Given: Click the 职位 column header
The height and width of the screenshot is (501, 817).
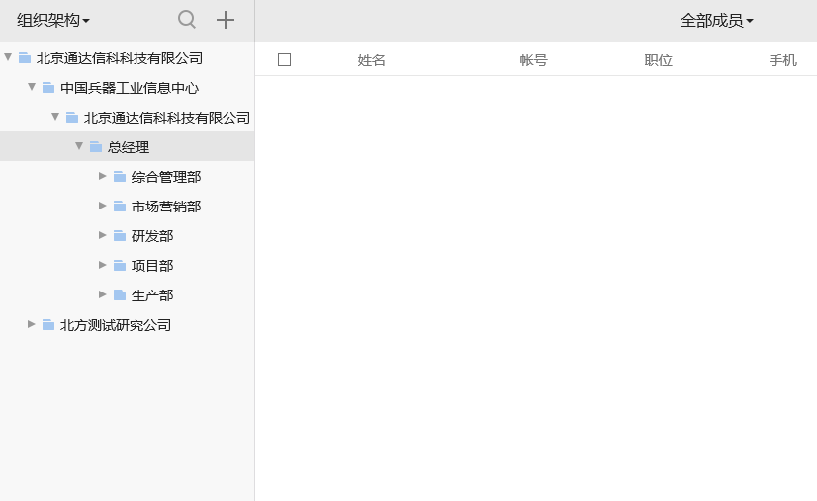Looking at the screenshot, I should click(658, 60).
